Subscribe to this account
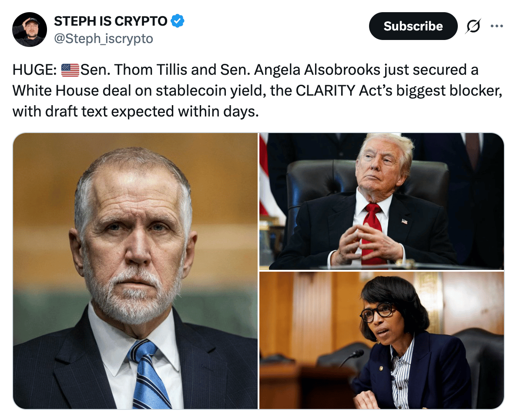This screenshot has width=517, height=419. (x=413, y=26)
